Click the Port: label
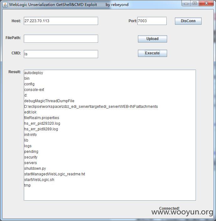216x221 pixels. pyautogui.click(x=133, y=21)
